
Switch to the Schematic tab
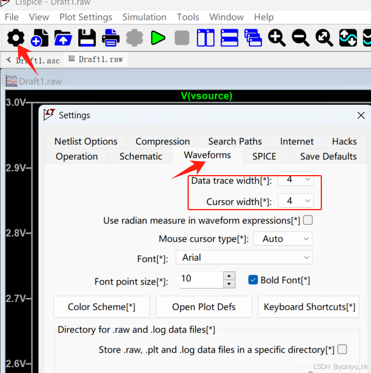[x=141, y=156]
